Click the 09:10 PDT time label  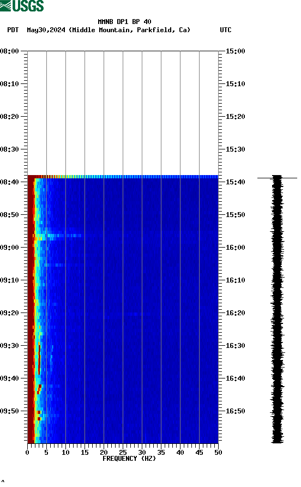point(9,280)
